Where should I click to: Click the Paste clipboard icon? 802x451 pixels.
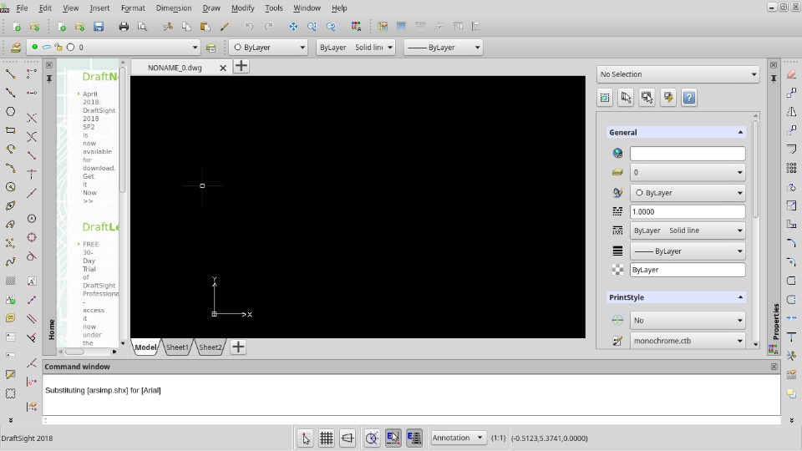click(x=205, y=27)
